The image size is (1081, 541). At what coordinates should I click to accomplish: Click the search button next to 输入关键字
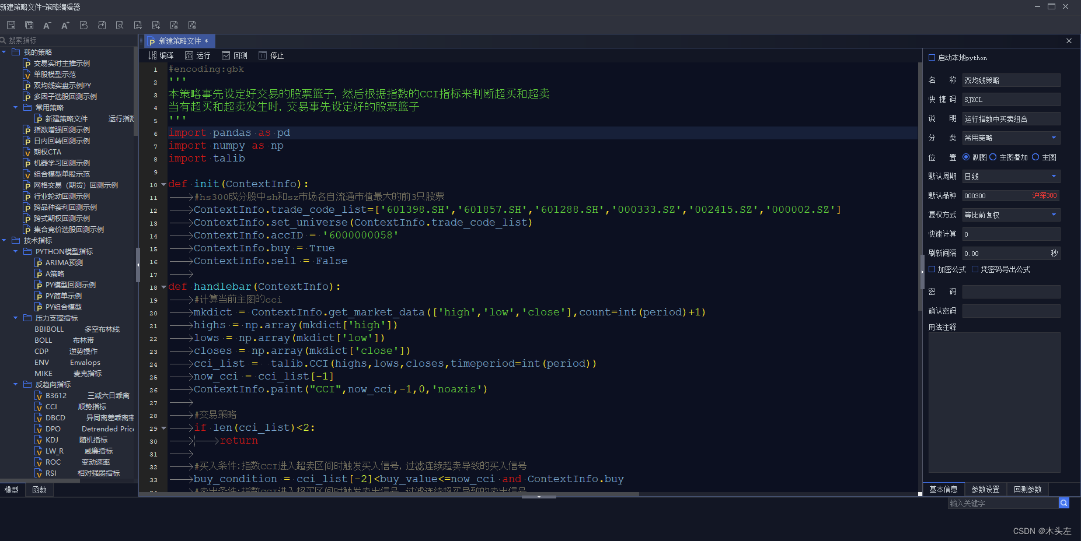coord(1064,503)
